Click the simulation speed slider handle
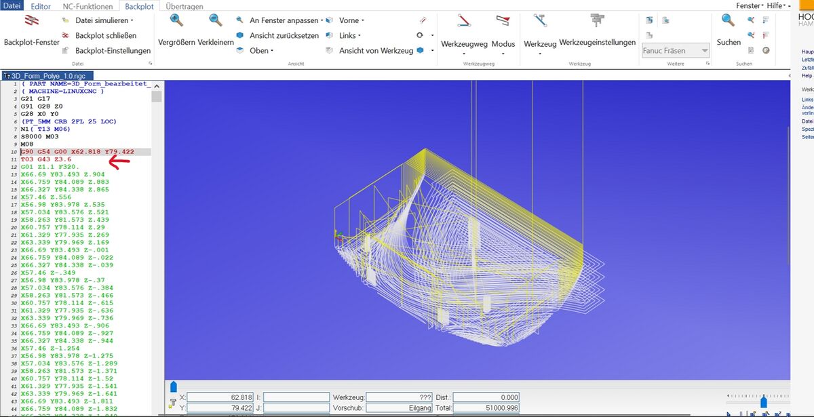The height and width of the screenshot is (417, 814). [x=763, y=401]
